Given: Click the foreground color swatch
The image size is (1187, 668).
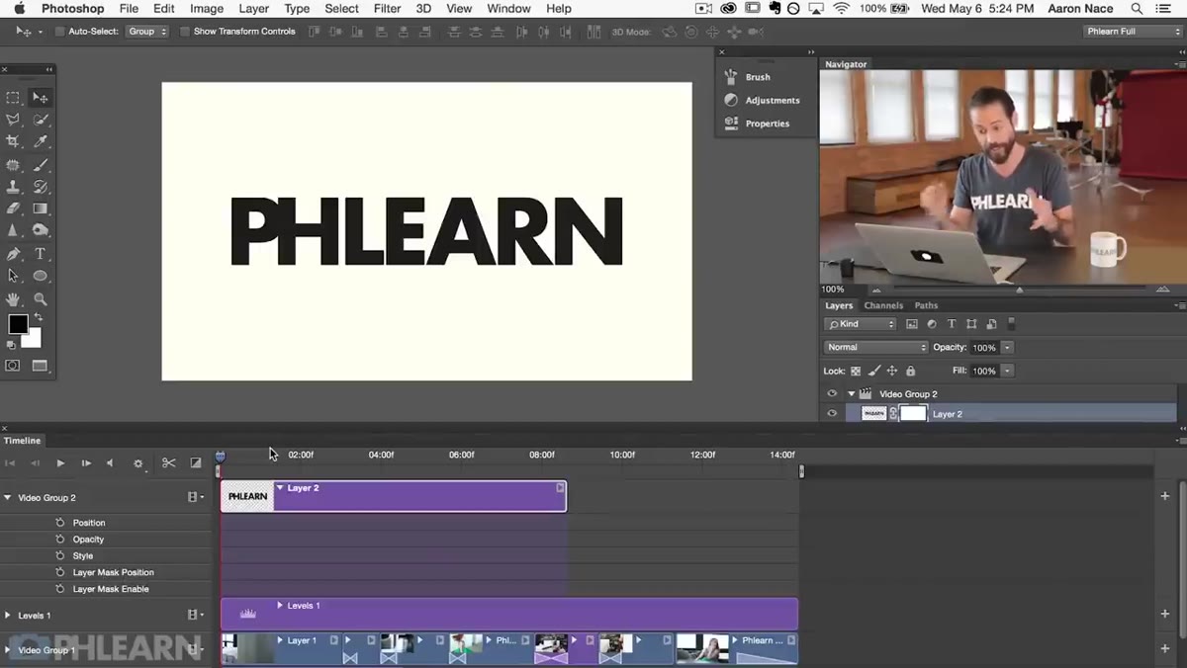Looking at the screenshot, I should point(18,324).
